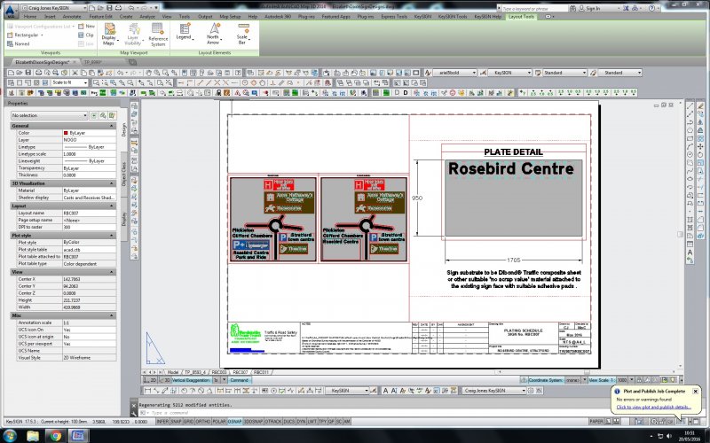710x443 pixels.
Task: Click the binoculars search icon
Action: [x=572, y=8]
